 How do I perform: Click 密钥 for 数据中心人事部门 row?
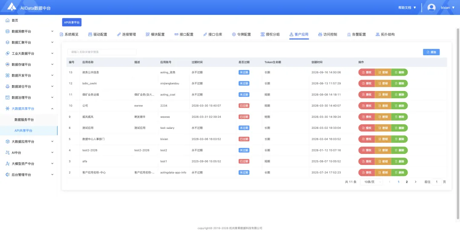(383, 139)
